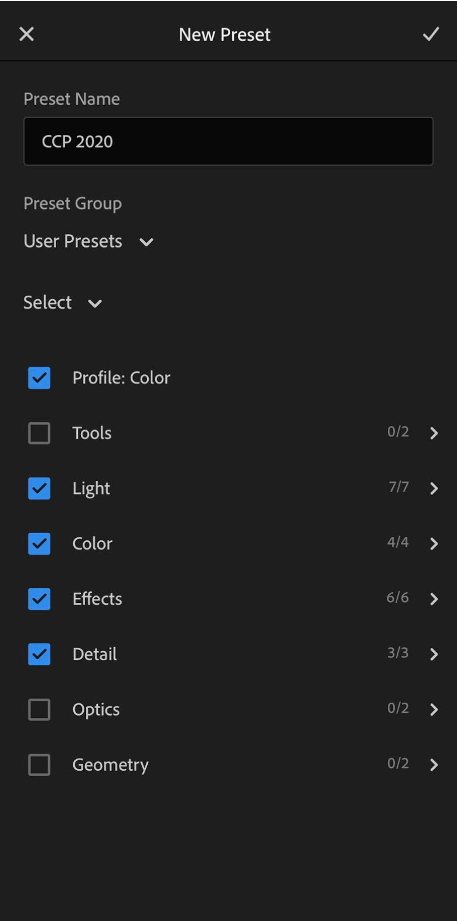
Task: Enable the Optics checkbox
Action: (39, 710)
